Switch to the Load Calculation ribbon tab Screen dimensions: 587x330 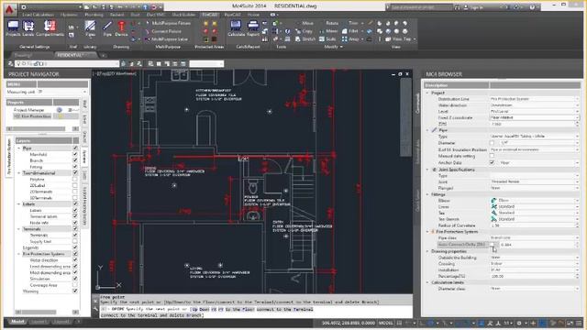click(x=38, y=15)
